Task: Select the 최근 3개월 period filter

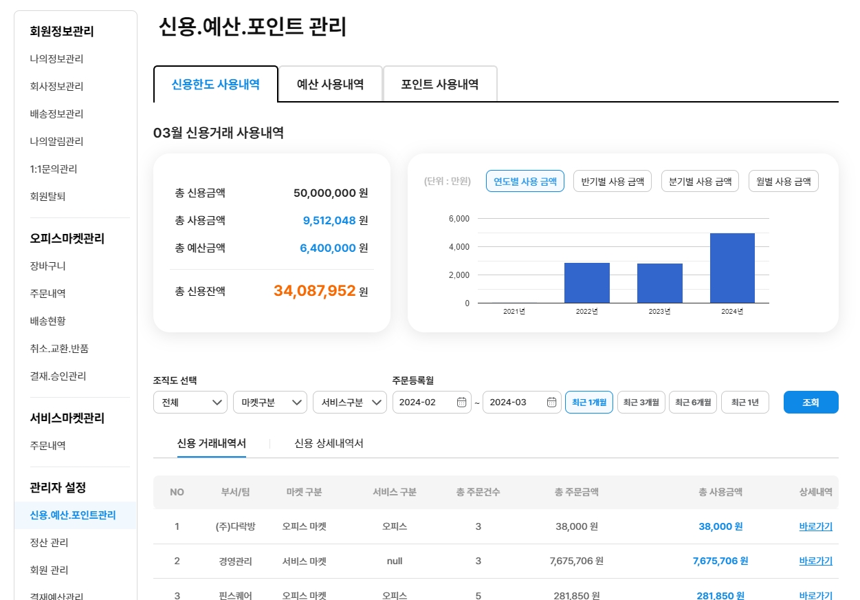Action: point(641,403)
